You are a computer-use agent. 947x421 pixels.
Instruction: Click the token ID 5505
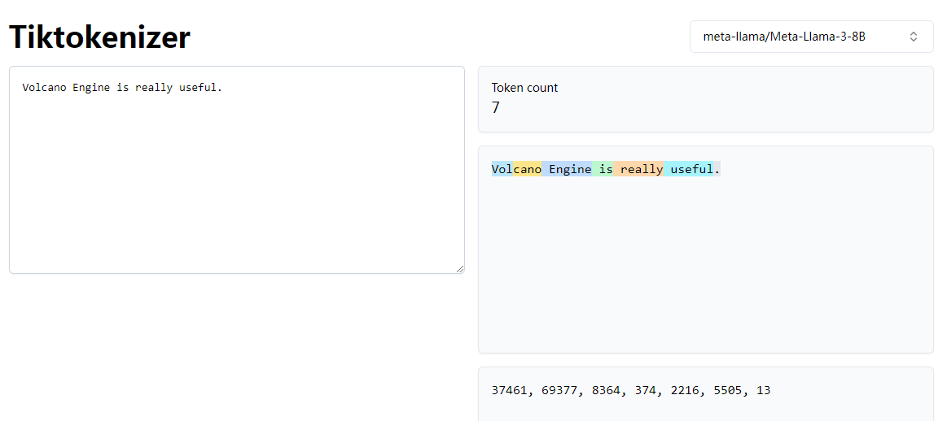coord(728,390)
